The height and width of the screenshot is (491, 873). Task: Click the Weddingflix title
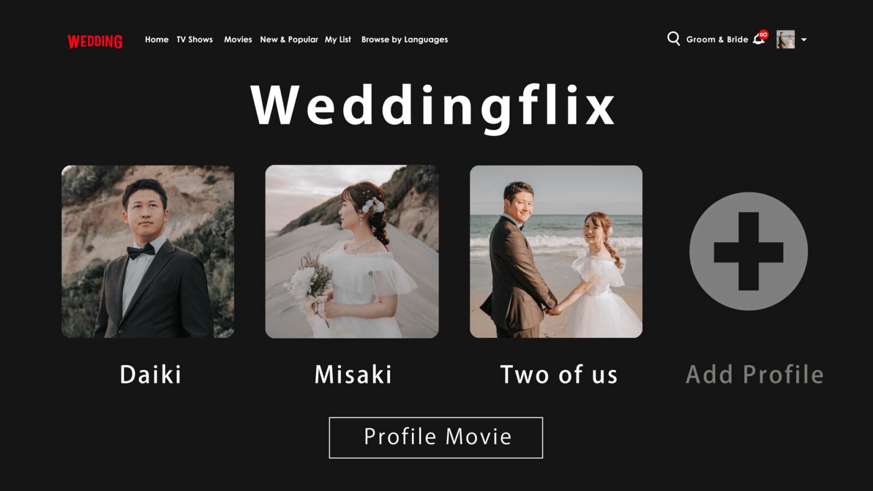[433, 106]
